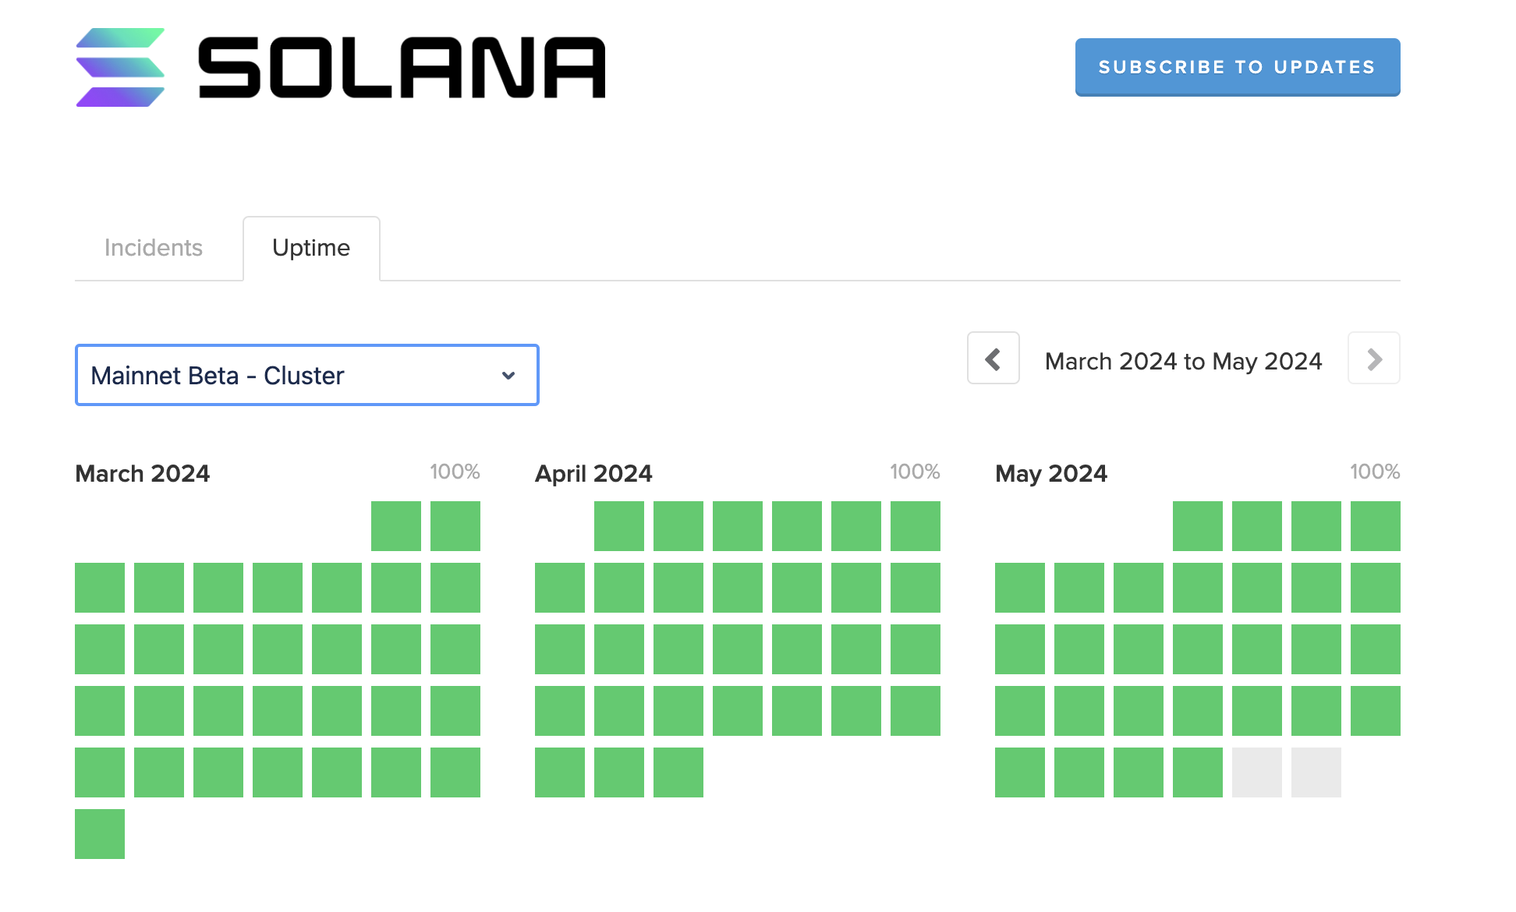Image resolution: width=1516 pixels, height=912 pixels.
Task: Click the second gray day square in May 2024
Action: 1316,772
